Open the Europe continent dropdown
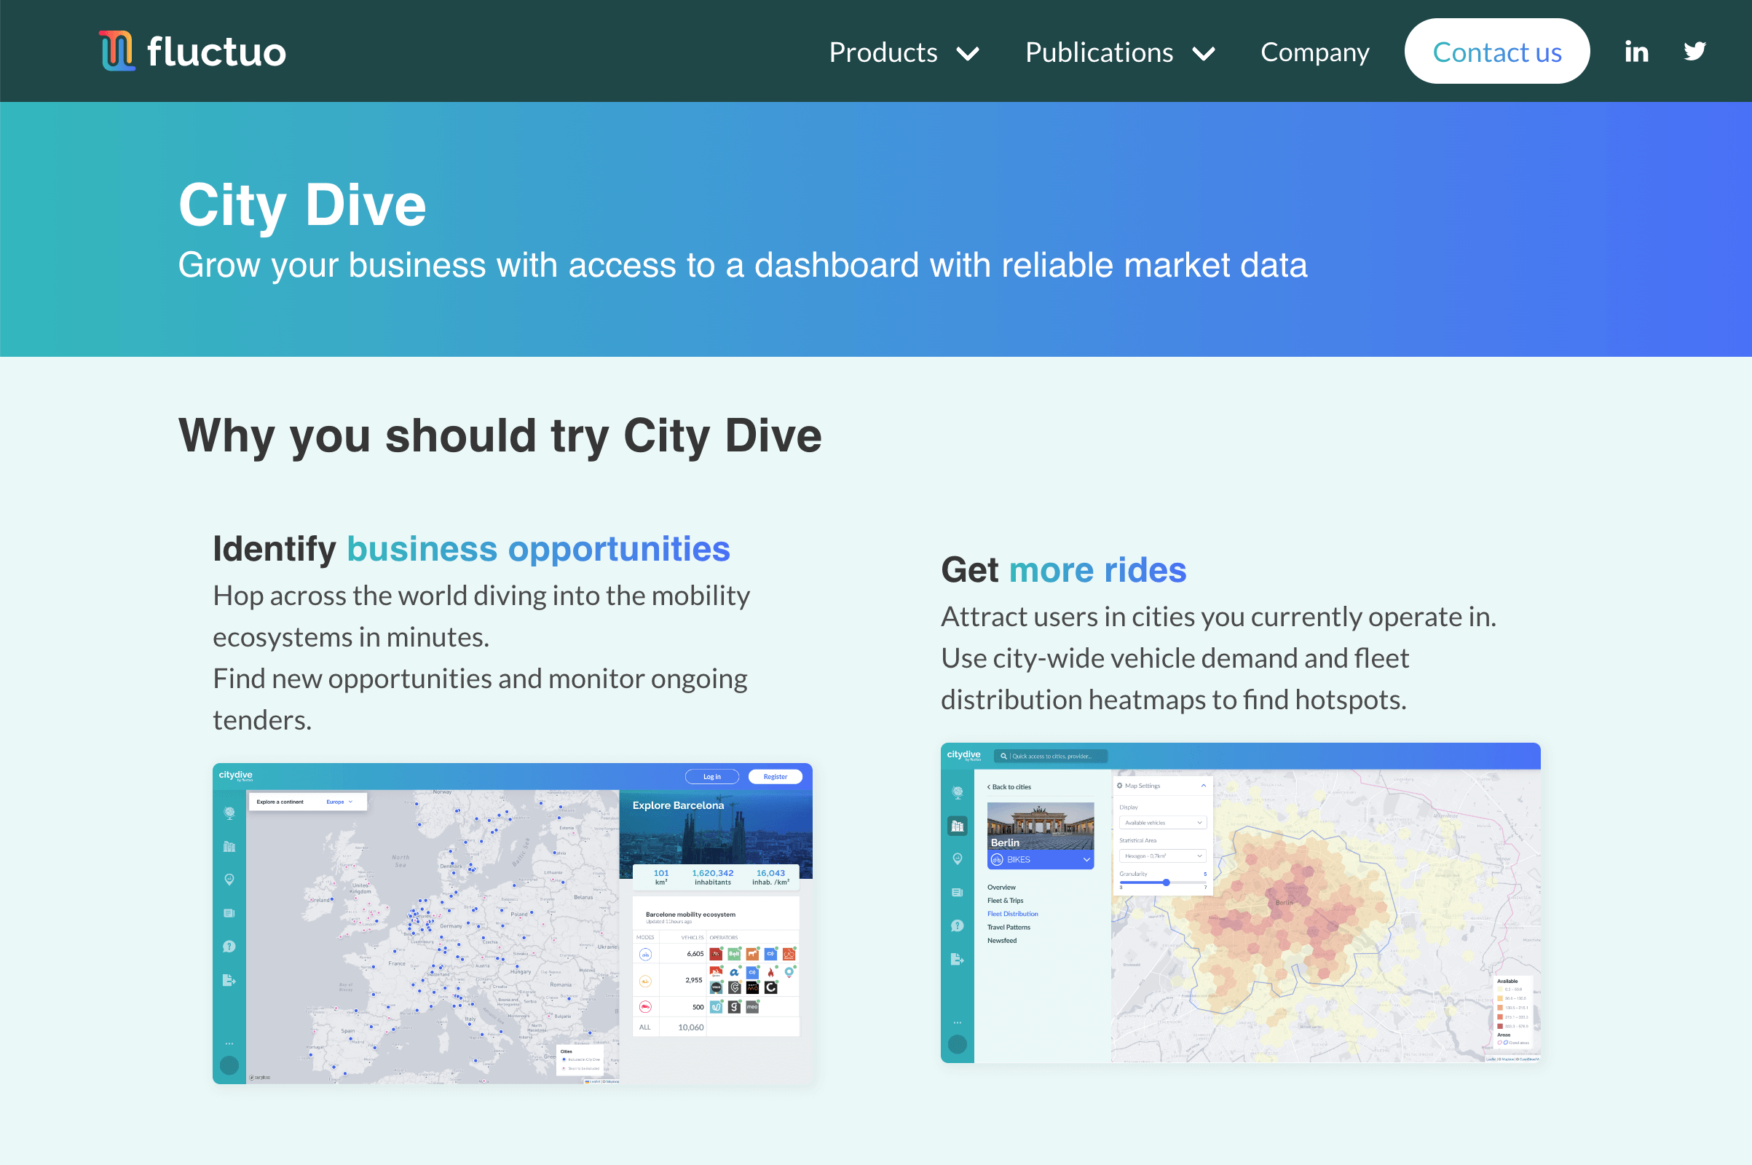Viewport: 1752px width, 1165px height. [x=339, y=802]
